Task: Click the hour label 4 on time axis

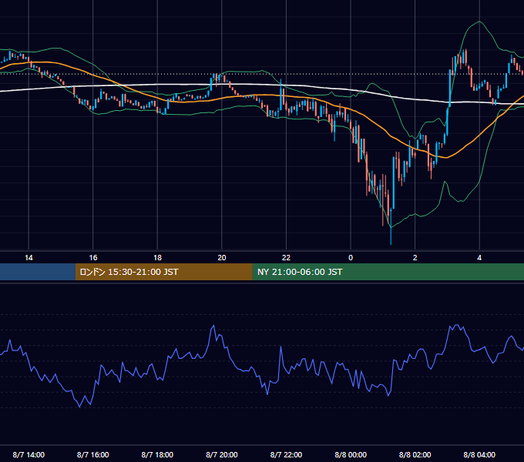Action: [x=479, y=258]
